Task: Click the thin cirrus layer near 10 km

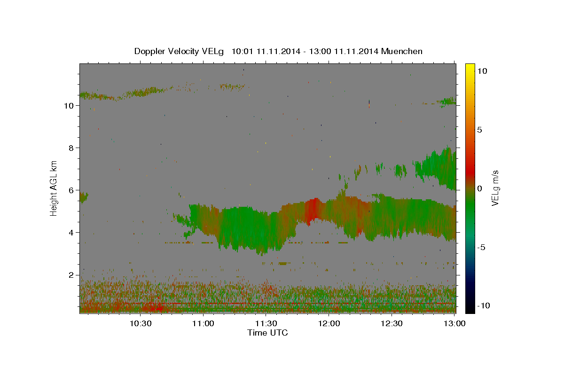Action: tap(122, 94)
